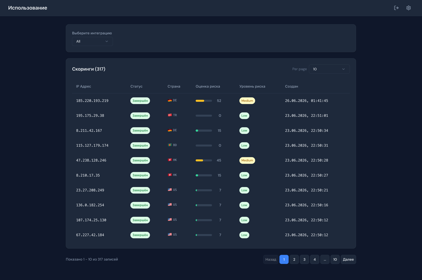The height and width of the screenshot is (280, 422).
Task: Click US flag in 67.227.42.184 row
Action: pyautogui.click(x=170, y=234)
